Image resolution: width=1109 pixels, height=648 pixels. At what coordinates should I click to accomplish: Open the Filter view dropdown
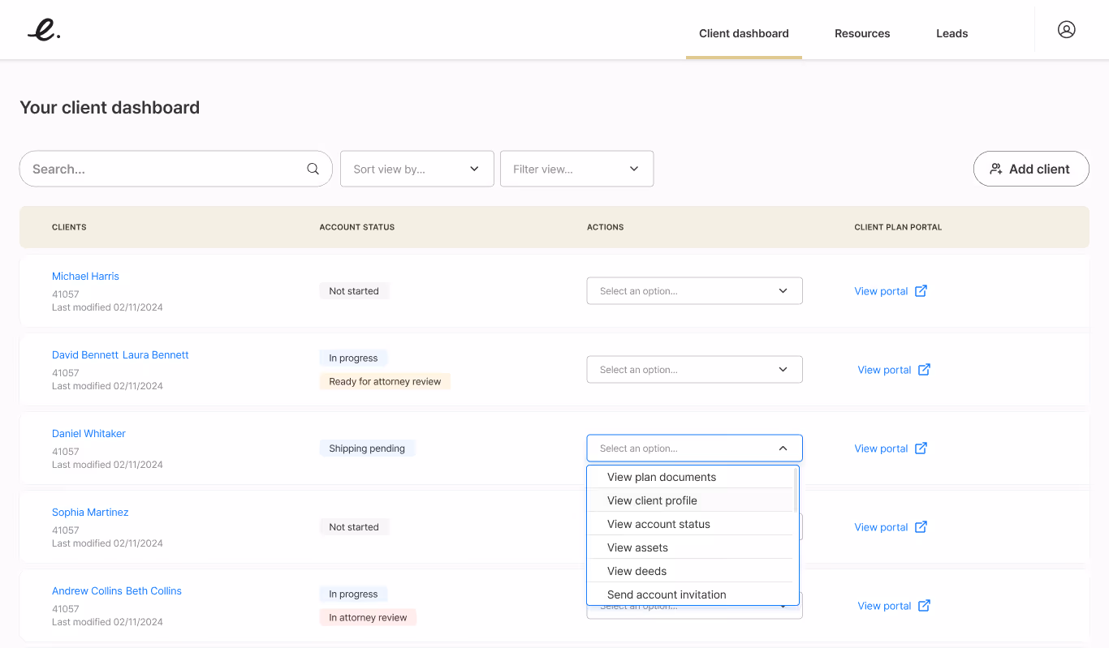click(x=576, y=169)
